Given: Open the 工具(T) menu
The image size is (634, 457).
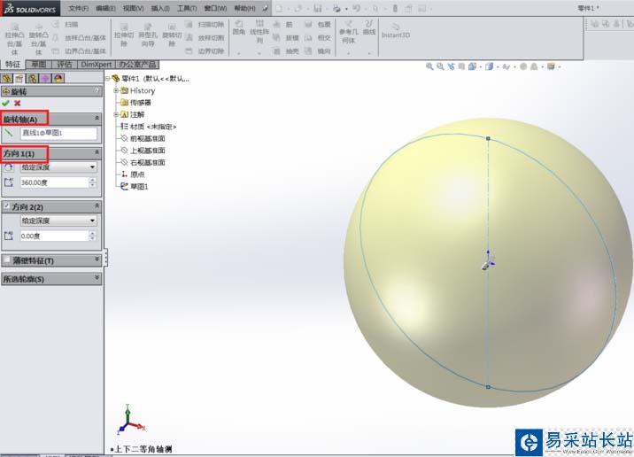Looking at the screenshot, I should click(x=187, y=8).
